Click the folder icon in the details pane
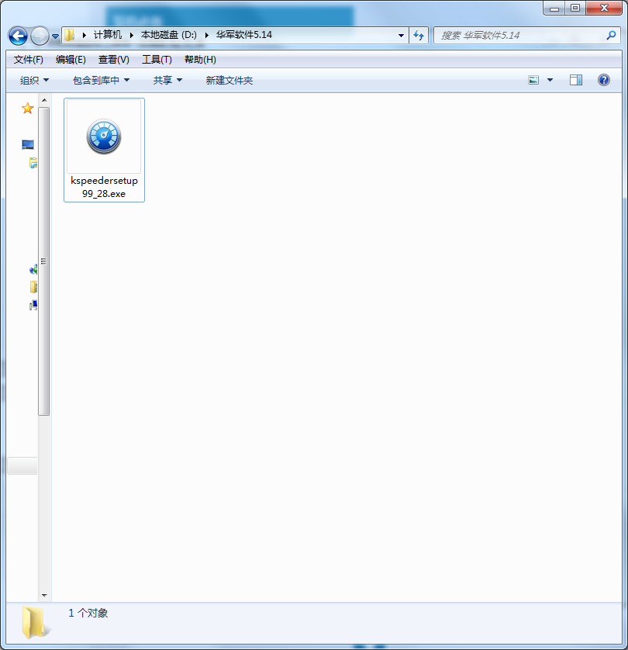This screenshot has height=650, width=628. (x=34, y=622)
